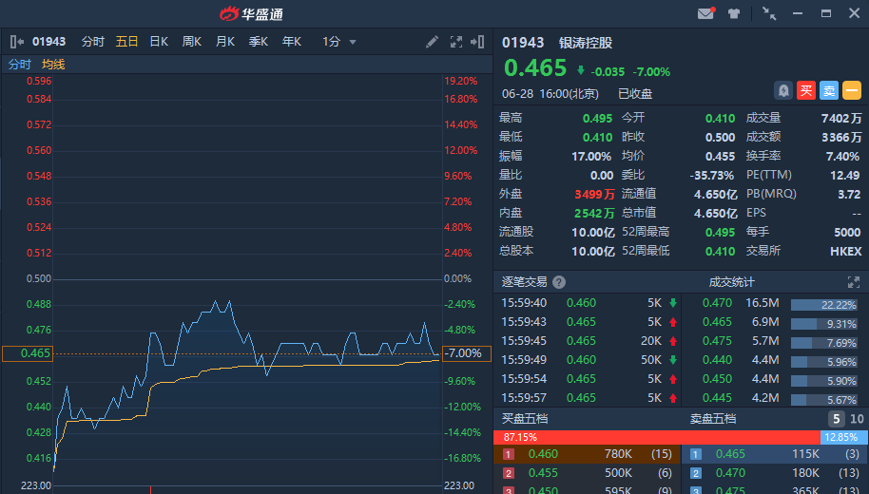
Task: Click the 卖盘五档 header
Action: (713, 419)
